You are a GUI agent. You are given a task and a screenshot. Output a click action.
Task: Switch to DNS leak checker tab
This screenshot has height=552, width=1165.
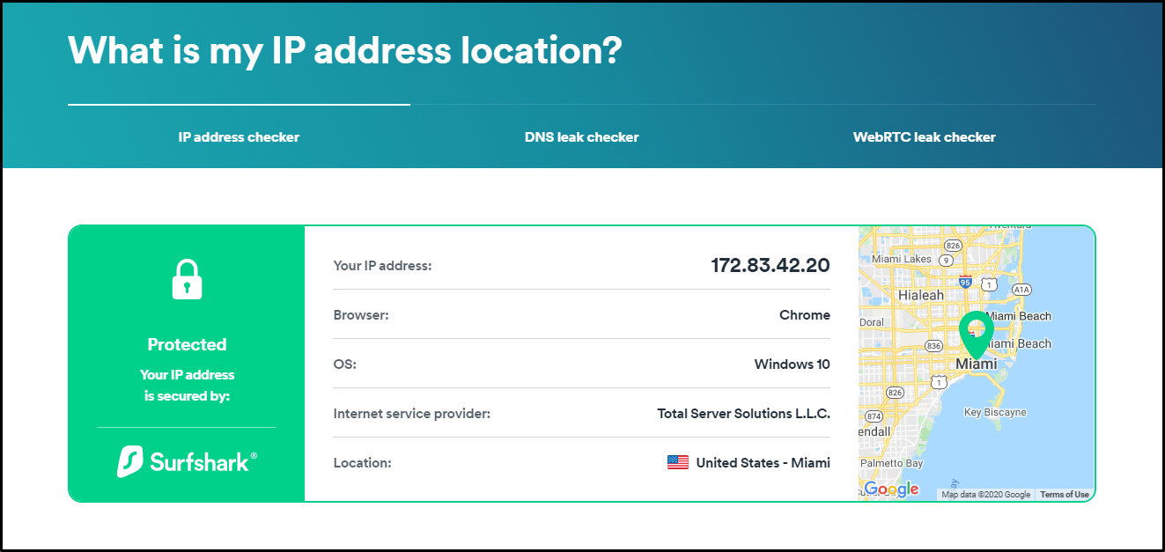click(582, 137)
